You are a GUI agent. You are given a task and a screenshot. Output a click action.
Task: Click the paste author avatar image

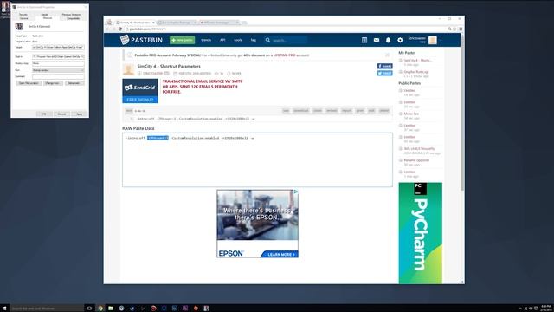(x=128, y=69)
